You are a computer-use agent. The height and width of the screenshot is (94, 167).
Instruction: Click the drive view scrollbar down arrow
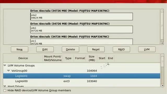[162, 43]
